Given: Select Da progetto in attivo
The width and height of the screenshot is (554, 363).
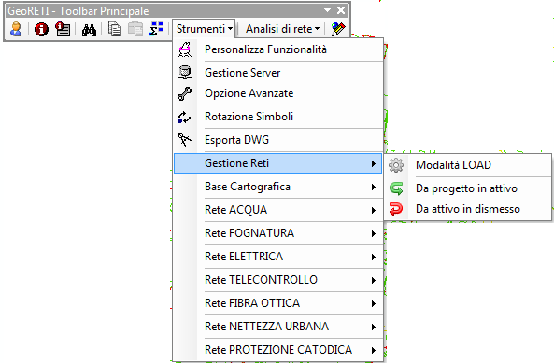Looking at the screenshot, I should pyautogui.click(x=468, y=188).
